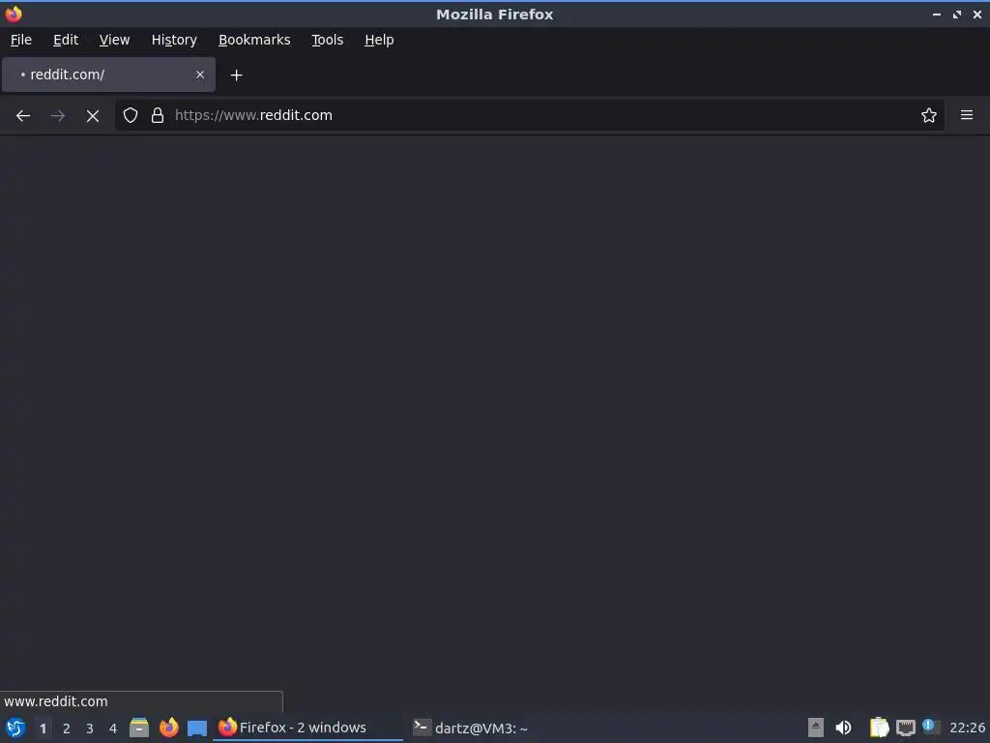Launch file manager from the panel
The image size is (990, 743).
tap(139, 728)
